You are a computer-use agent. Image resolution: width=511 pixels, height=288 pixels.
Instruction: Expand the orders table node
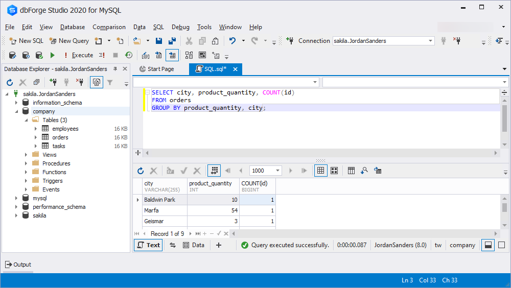tap(36, 137)
